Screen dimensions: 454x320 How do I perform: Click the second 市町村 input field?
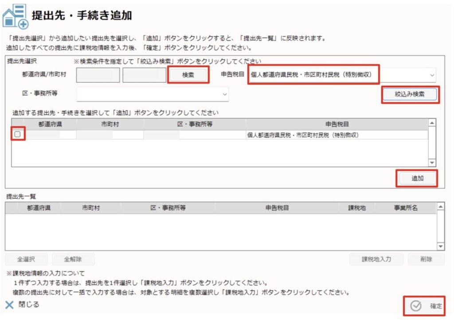144,75
